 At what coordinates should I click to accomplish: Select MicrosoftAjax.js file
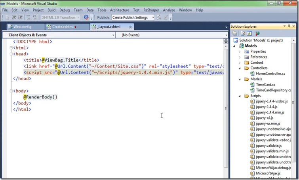[x=268, y=173]
